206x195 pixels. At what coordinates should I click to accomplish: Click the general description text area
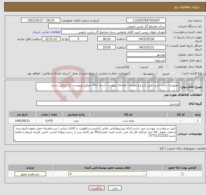[x=108, y=87]
